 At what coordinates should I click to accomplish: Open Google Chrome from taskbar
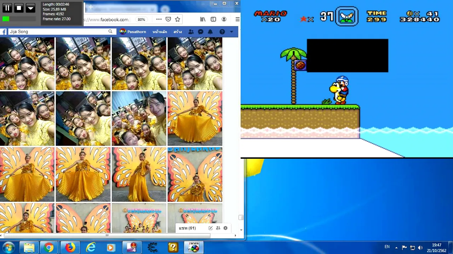coord(49,248)
